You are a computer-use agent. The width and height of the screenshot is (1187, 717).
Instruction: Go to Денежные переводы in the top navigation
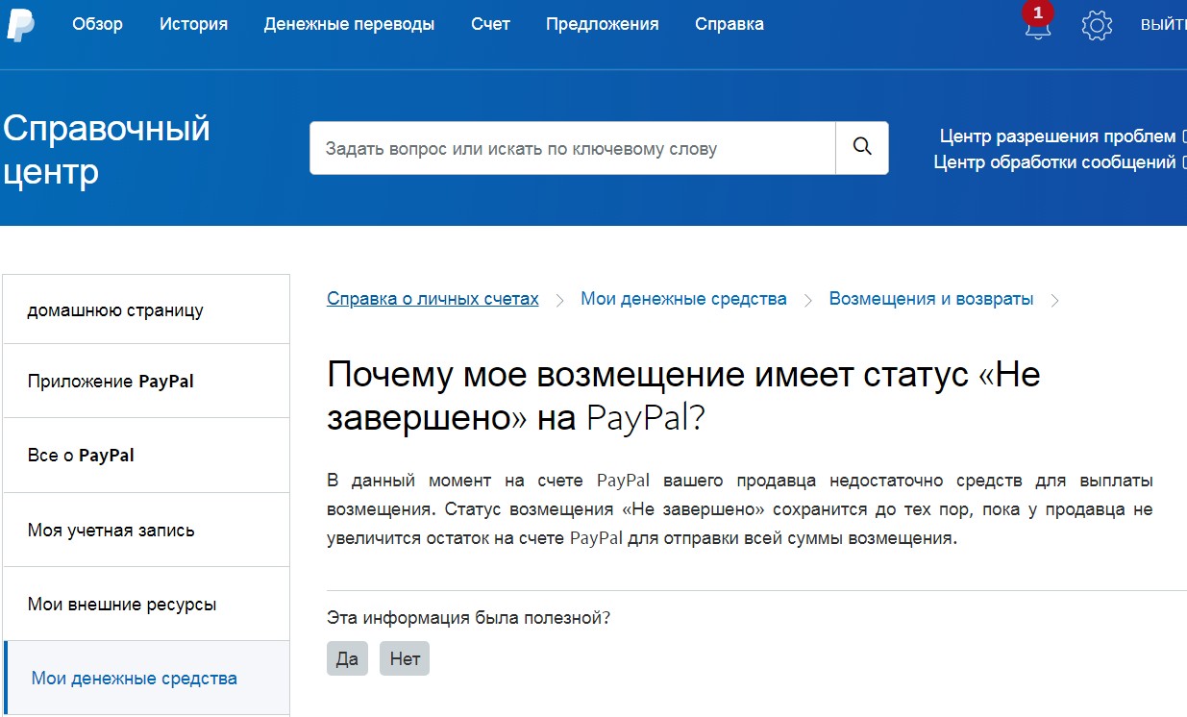[349, 24]
